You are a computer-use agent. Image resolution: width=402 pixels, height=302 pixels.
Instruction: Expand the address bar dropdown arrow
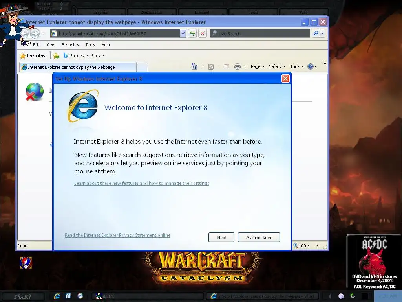(x=183, y=33)
